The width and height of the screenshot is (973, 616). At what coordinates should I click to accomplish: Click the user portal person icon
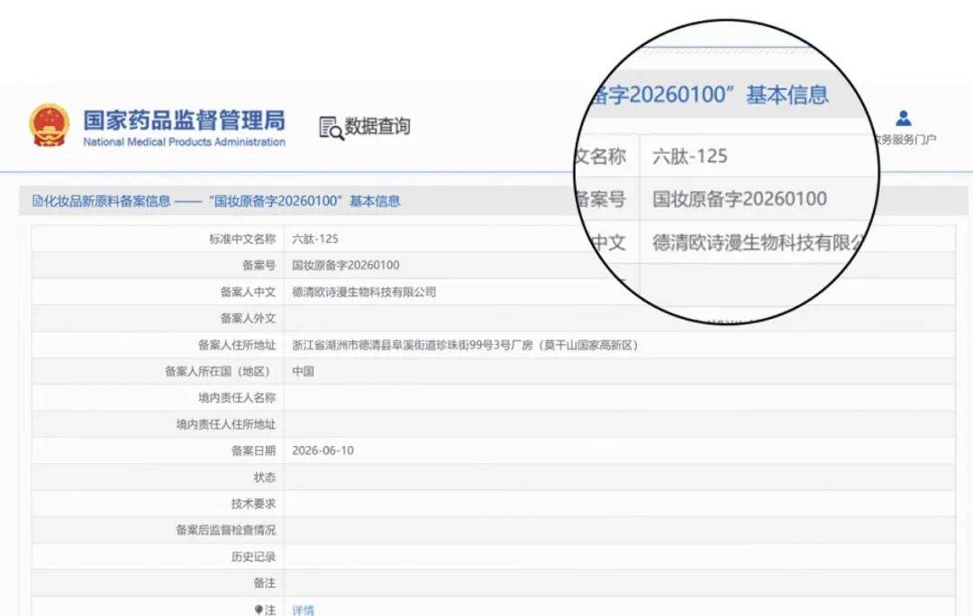[x=904, y=118]
